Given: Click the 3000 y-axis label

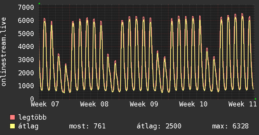Looking at the screenshot, I should (x=26, y=60).
